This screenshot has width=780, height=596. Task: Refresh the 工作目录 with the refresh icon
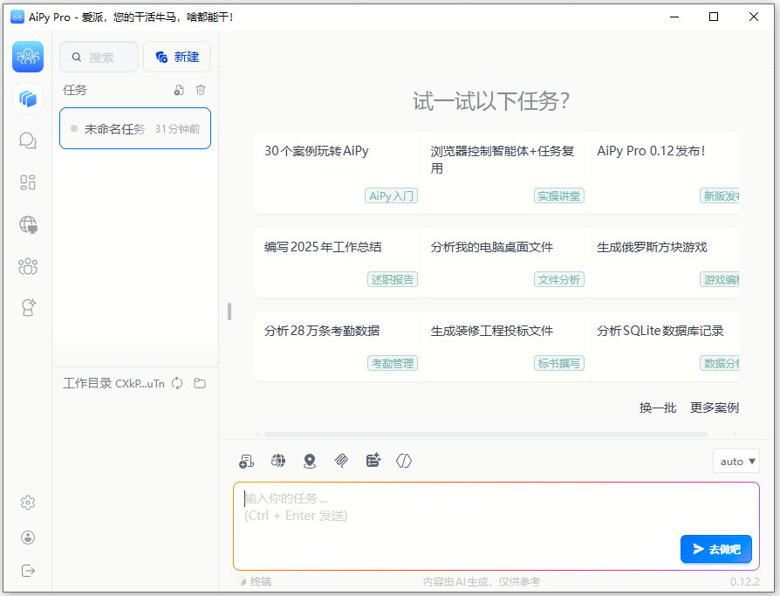tap(177, 383)
